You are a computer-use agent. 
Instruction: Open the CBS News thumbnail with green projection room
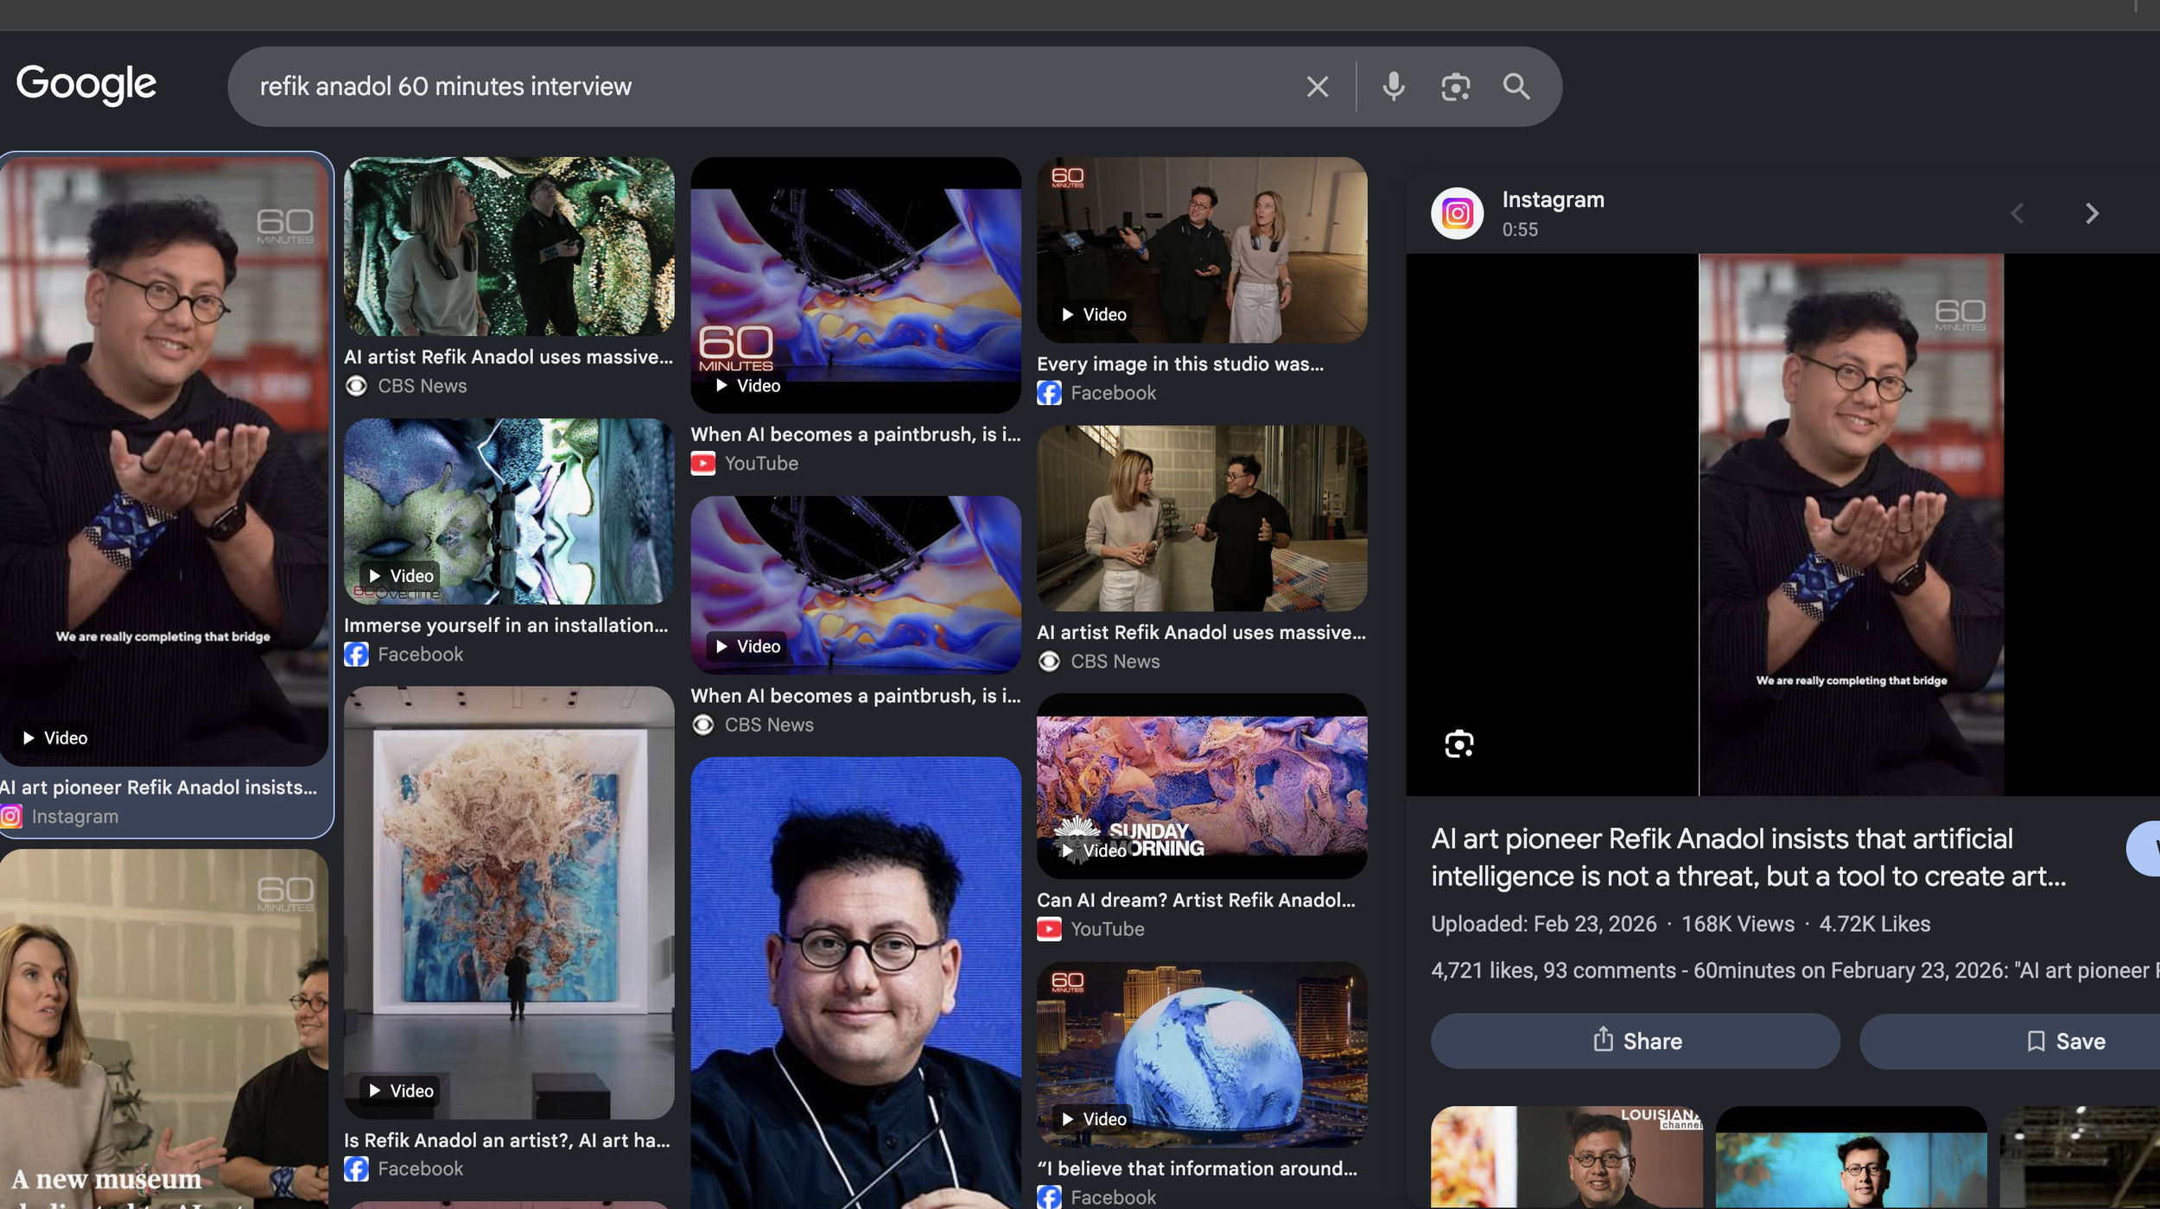(509, 246)
